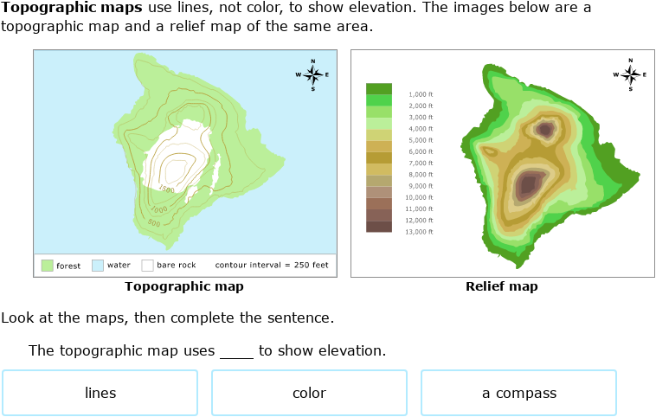The width and height of the screenshot is (656, 417).
Task: Click the 500 contour label on the map
Action: [153, 223]
